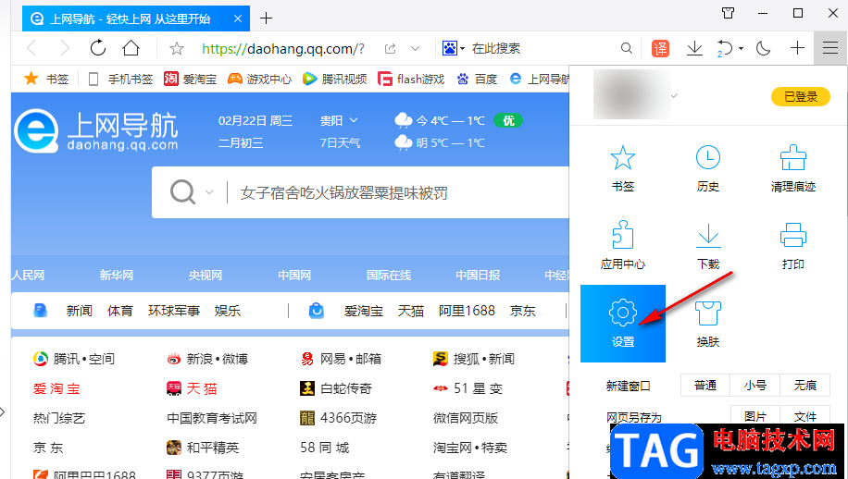This screenshot has width=848, height=479.
Task: Open the 中国日报 link
Action: coord(478,275)
